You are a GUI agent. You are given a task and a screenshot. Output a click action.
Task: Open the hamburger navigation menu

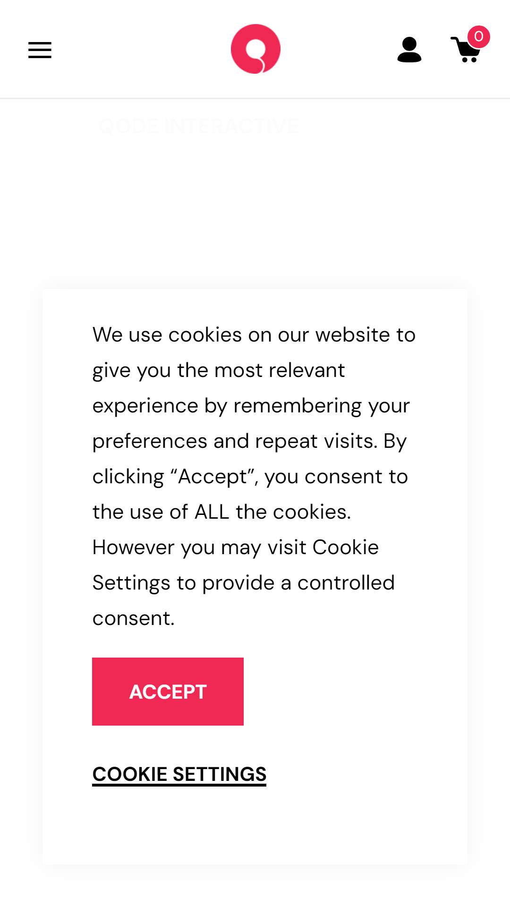click(40, 50)
